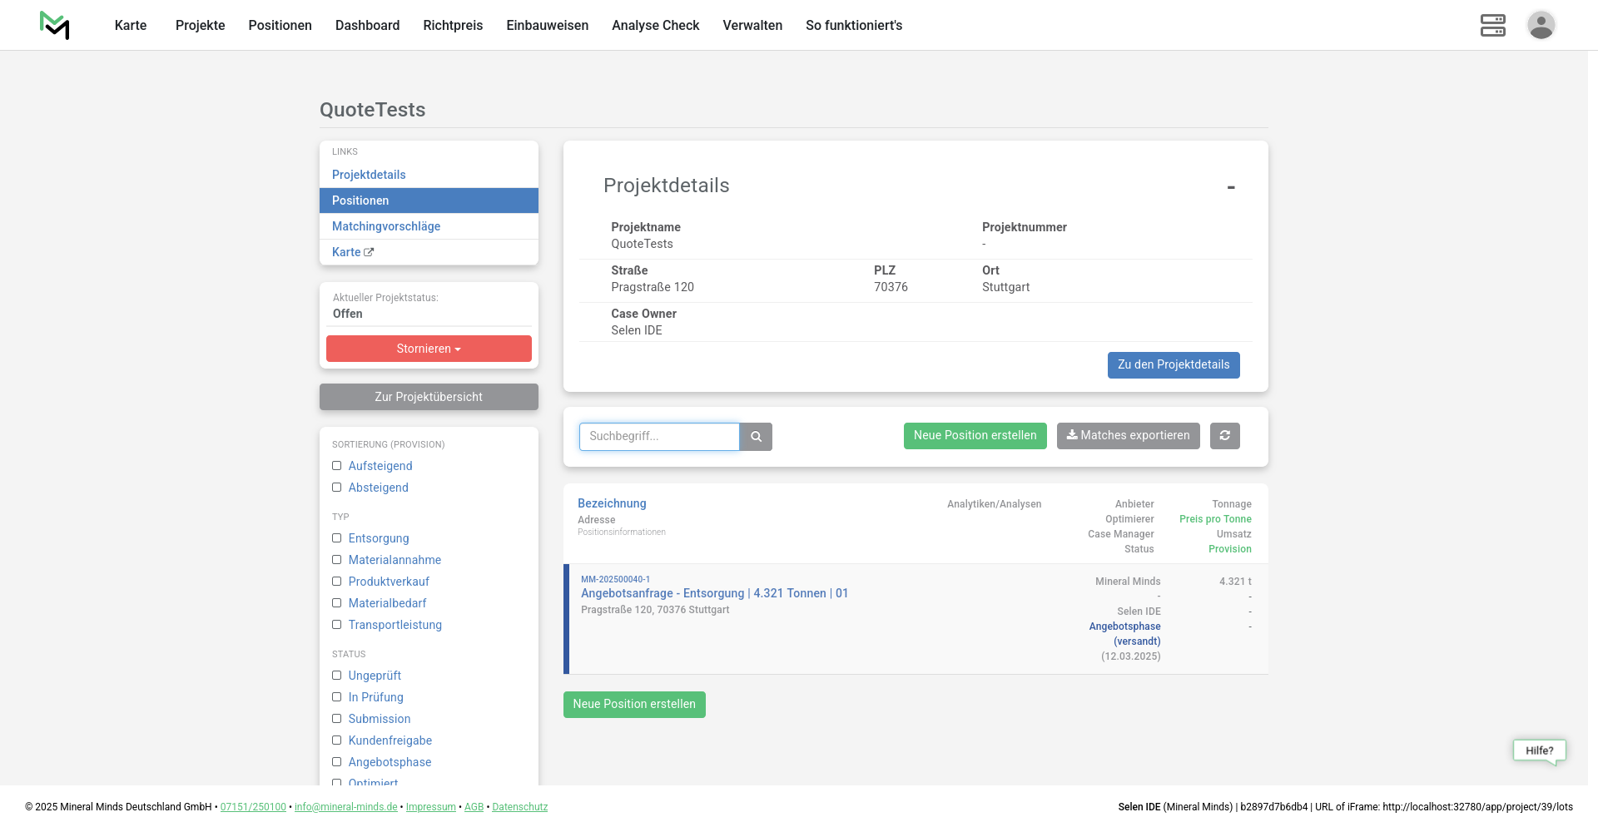Click into the Suchbegriff search field

(658, 437)
